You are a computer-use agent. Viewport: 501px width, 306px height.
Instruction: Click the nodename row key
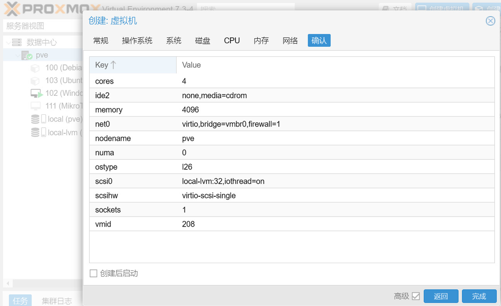point(113,138)
